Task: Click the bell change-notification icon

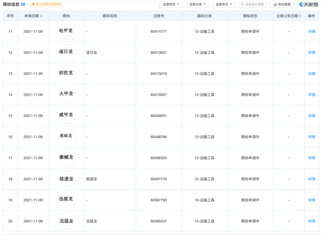Action: click(x=33, y=4)
